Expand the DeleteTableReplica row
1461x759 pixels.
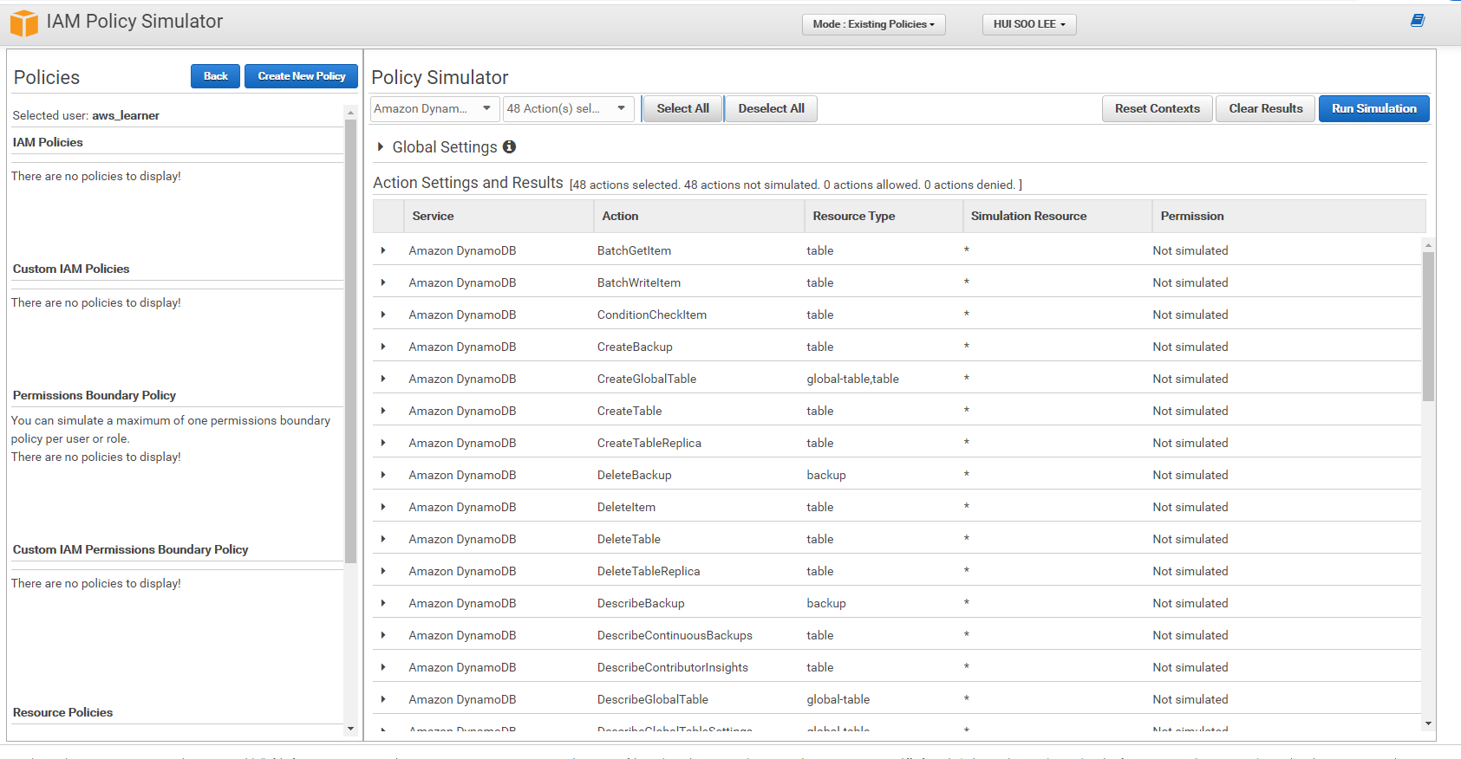pyautogui.click(x=383, y=571)
